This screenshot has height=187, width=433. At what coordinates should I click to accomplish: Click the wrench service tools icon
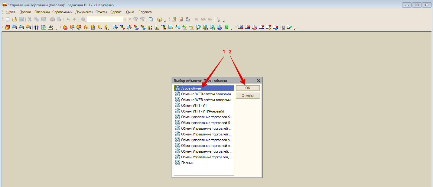tap(219, 19)
